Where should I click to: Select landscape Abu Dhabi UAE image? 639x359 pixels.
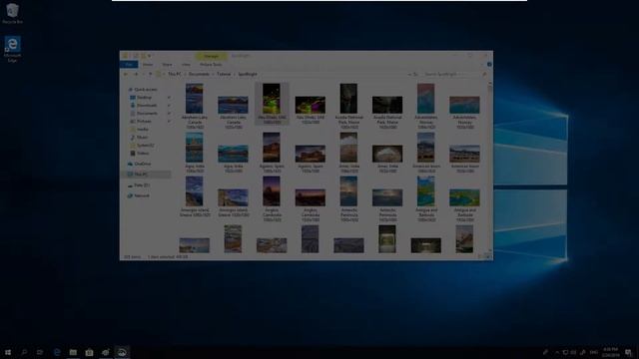pos(311,105)
